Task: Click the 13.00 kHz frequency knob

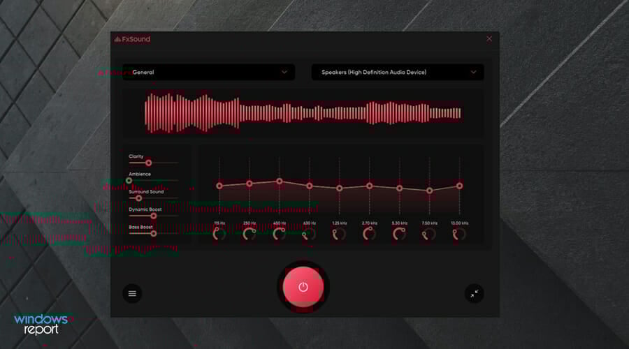Action: pyautogui.click(x=459, y=234)
